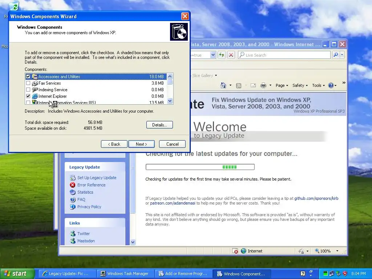This screenshot has width=372, height=279.
Task: Uncheck the Internet Explorer component
Action: (x=28, y=96)
